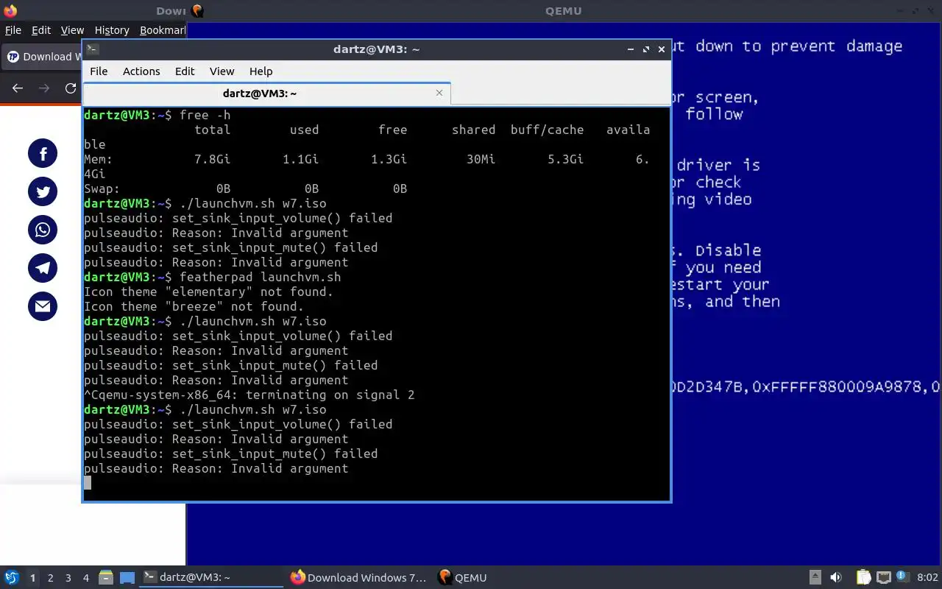942x589 pixels.
Task: Open terminal View menu
Action: (x=222, y=71)
